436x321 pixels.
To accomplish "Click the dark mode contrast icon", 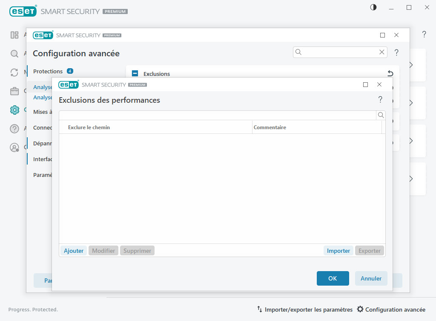I will [373, 7].
